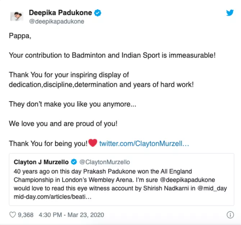241x225 pixels.
Task: Follow the twitter.com/ClaytonMurzell… link
Action: [x=144, y=144]
